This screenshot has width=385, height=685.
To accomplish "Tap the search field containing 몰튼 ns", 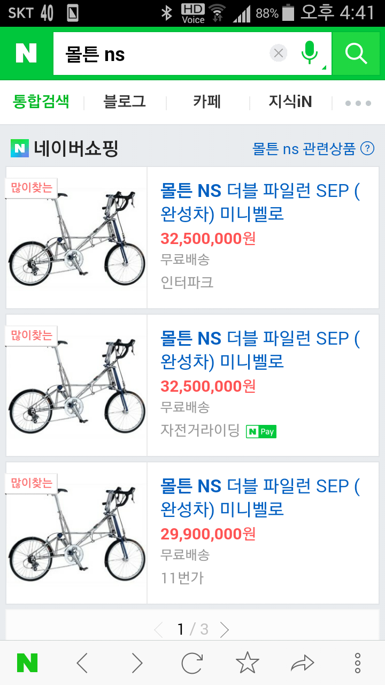I will coord(160,54).
